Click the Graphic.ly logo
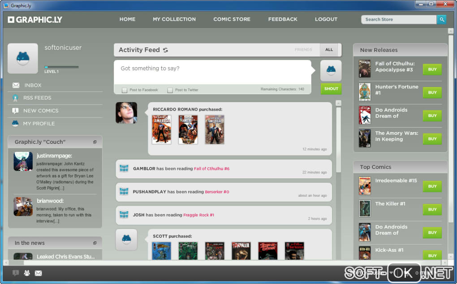Screen dimensions: 457x284 [x=35, y=20]
